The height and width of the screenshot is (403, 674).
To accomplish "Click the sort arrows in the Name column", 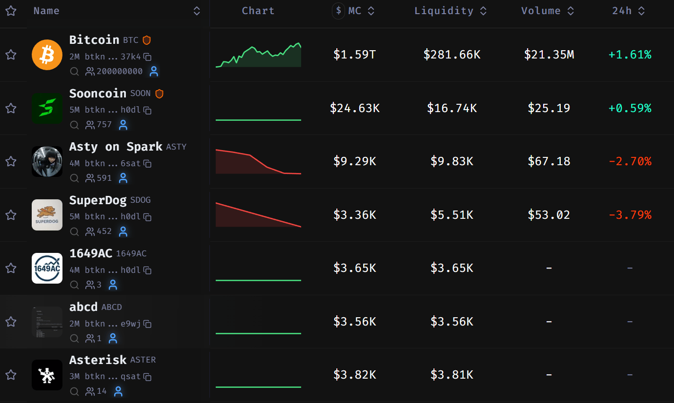I will pyautogui.click(x=197, y=11).
